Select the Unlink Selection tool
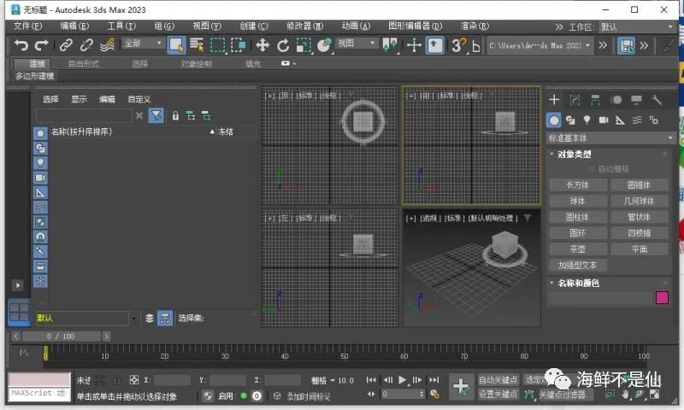Viewport: 684px width, 410px height. pyautogui.click(x=86, y=45)
